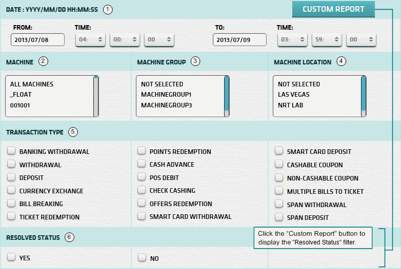
Task: Check the NO resolved status box
Action: [x=142, y=258]
